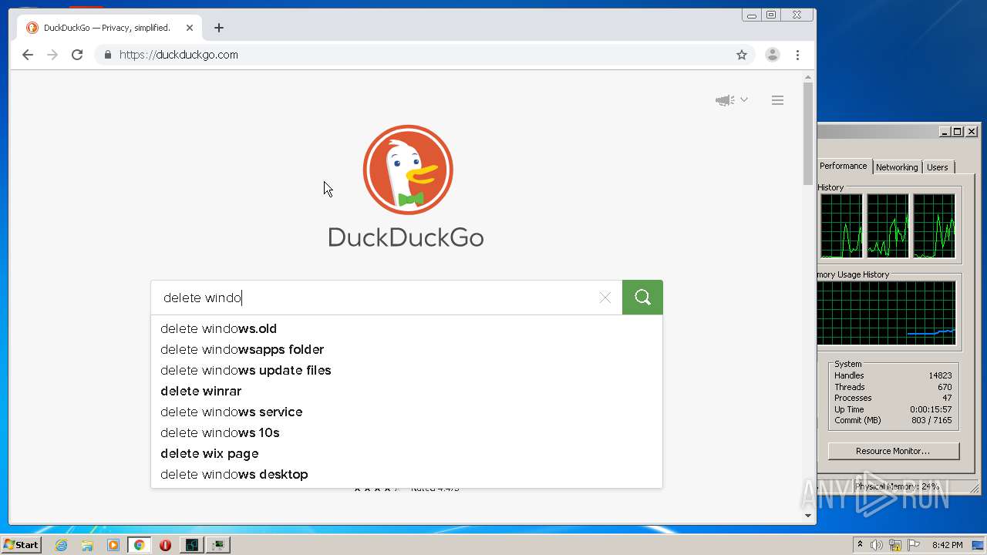Click the browser page scrollbar thumb
The width and height of the screenshot is (987, 555).
(808, 134)
